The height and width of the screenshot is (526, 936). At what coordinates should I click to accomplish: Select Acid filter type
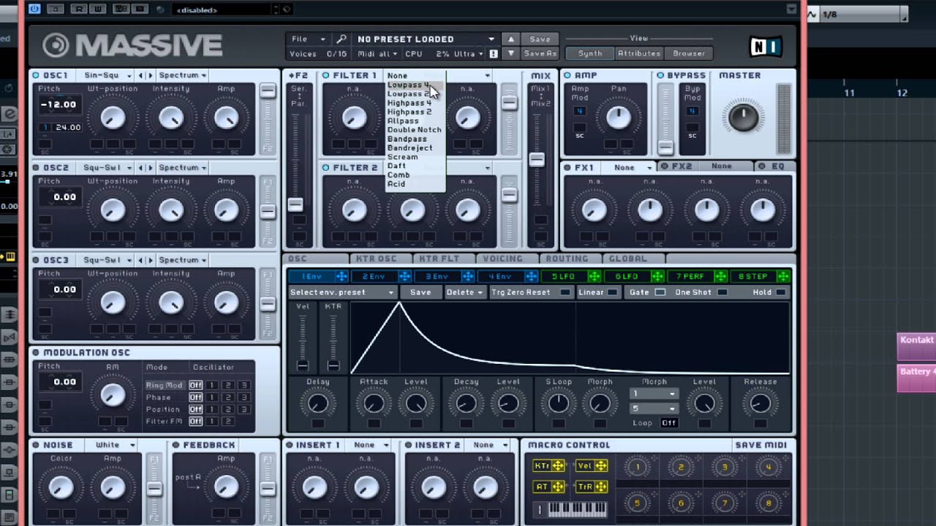click(414, 184)
